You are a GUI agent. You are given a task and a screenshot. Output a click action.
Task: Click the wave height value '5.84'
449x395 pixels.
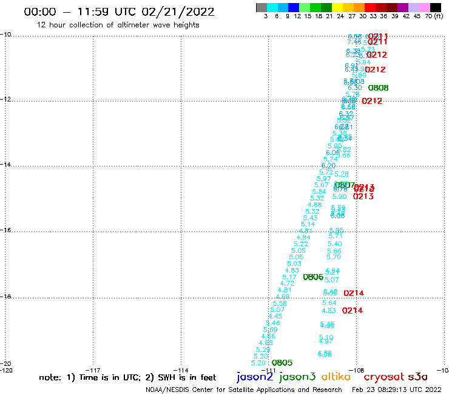pyautogui.click(x=319, y=191)
